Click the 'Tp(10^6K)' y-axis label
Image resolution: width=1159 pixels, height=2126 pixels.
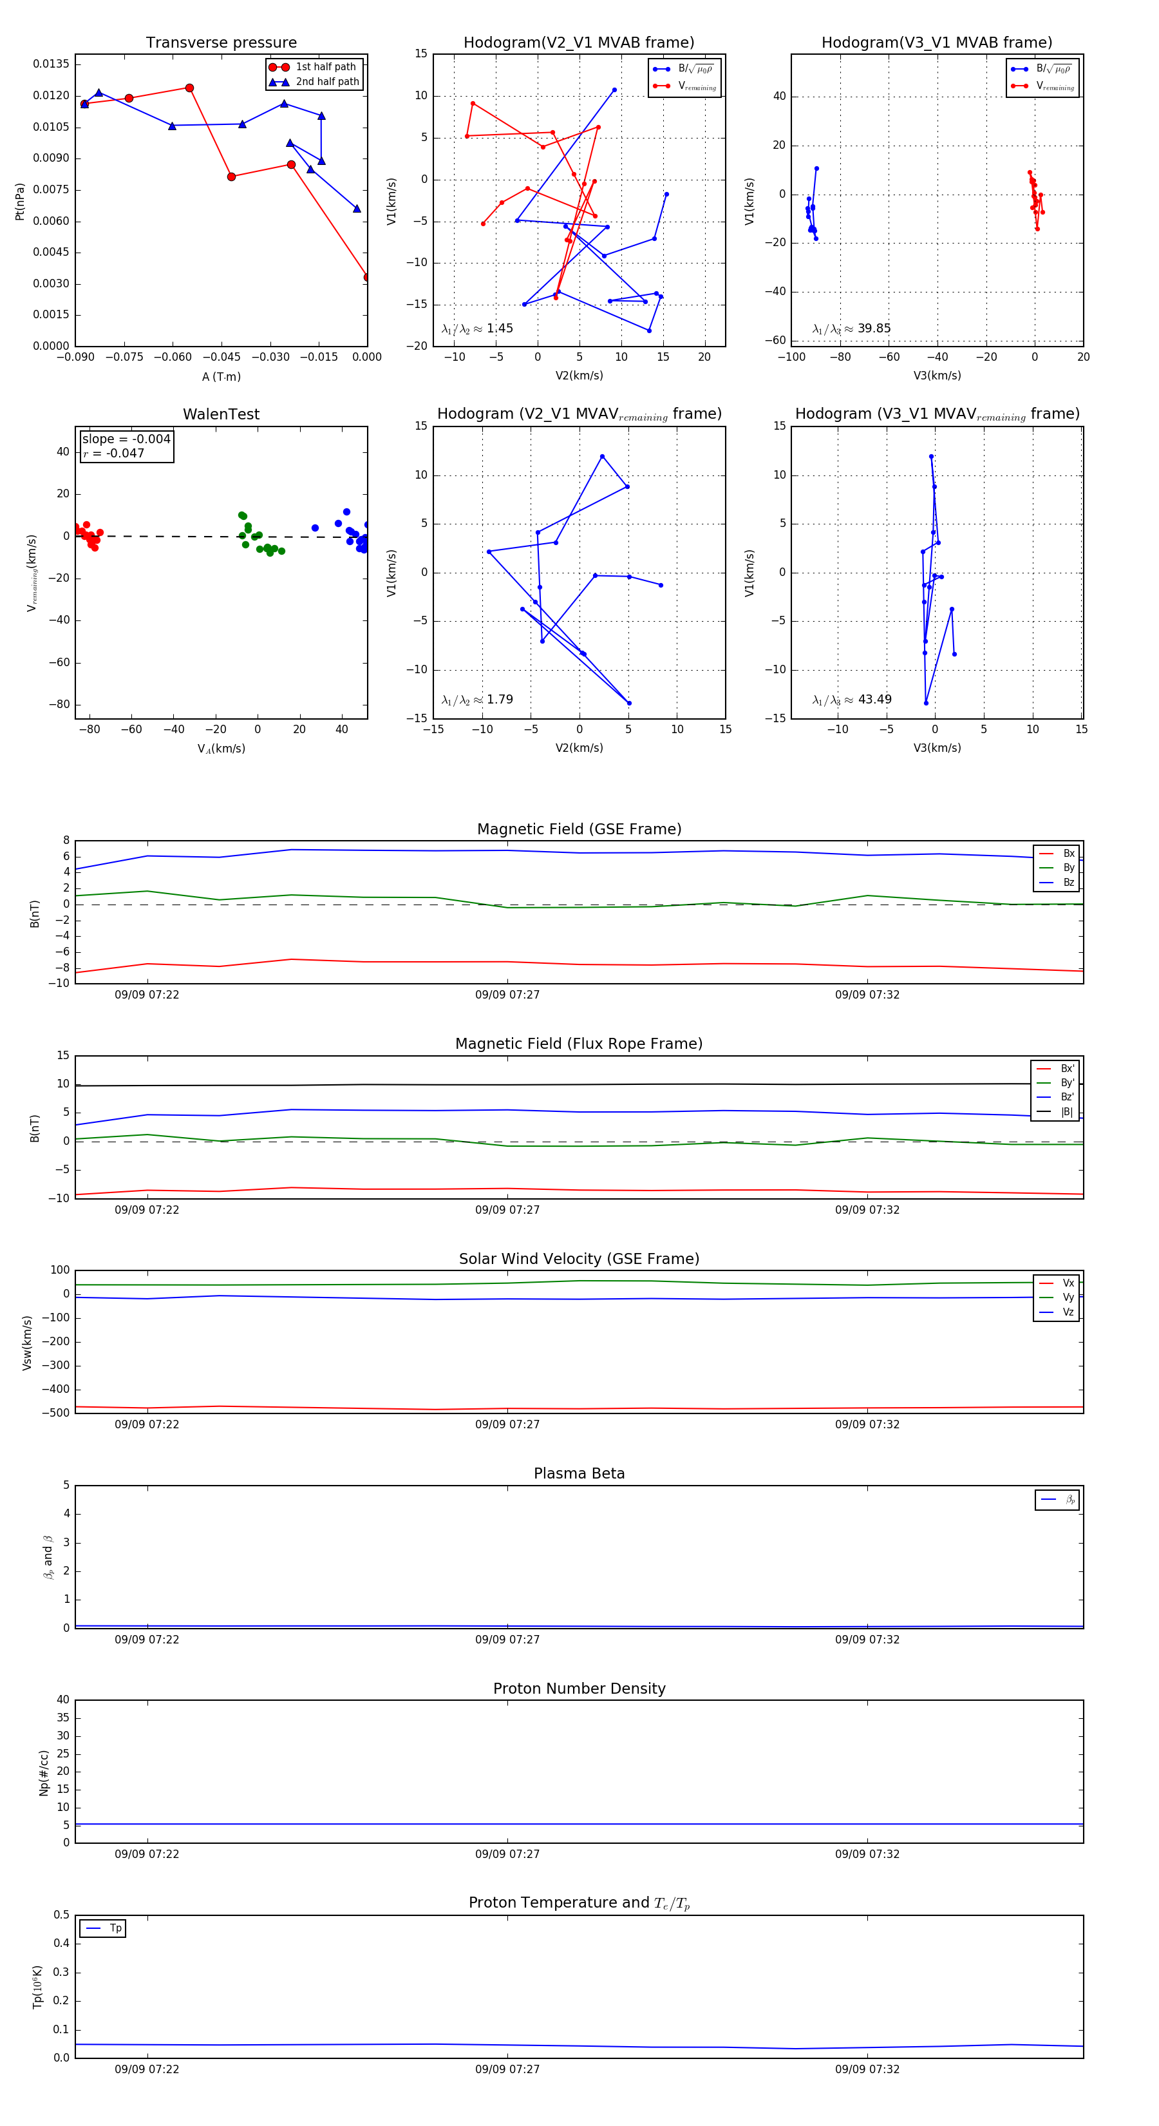coord(37,1987)
